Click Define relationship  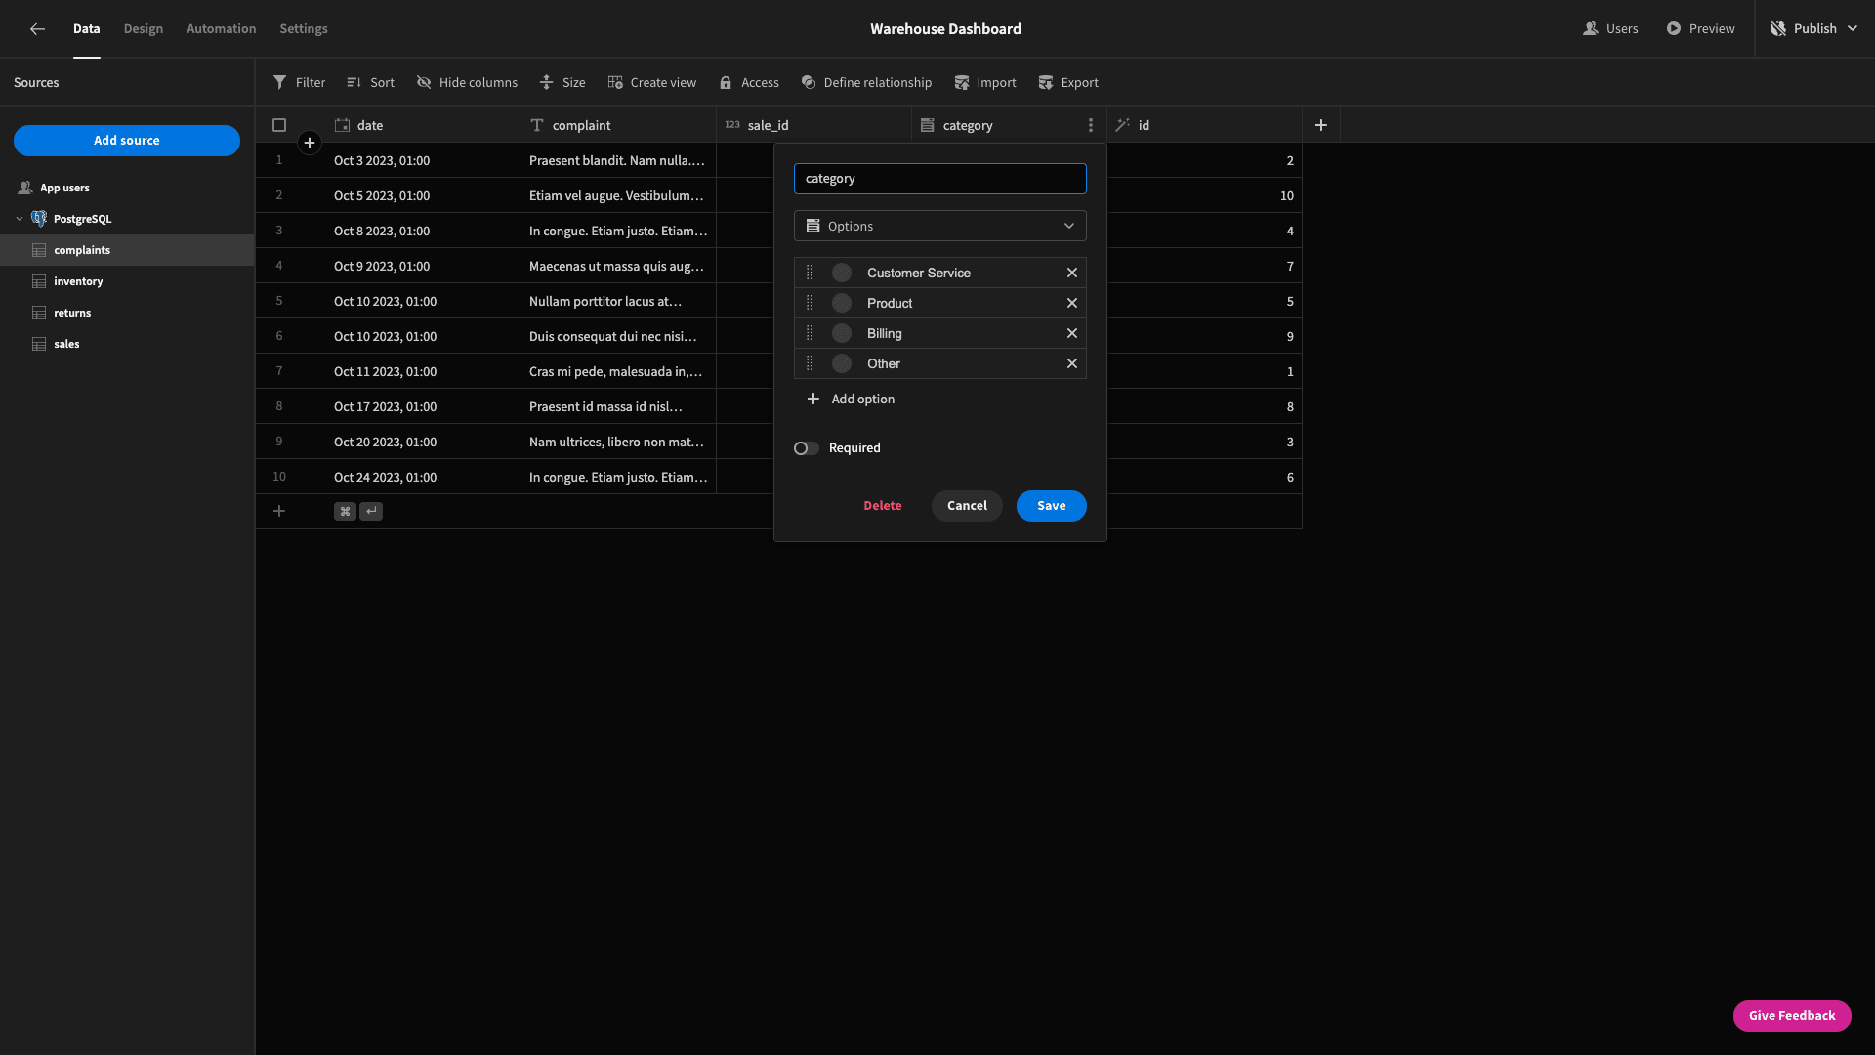click(866, 83)
